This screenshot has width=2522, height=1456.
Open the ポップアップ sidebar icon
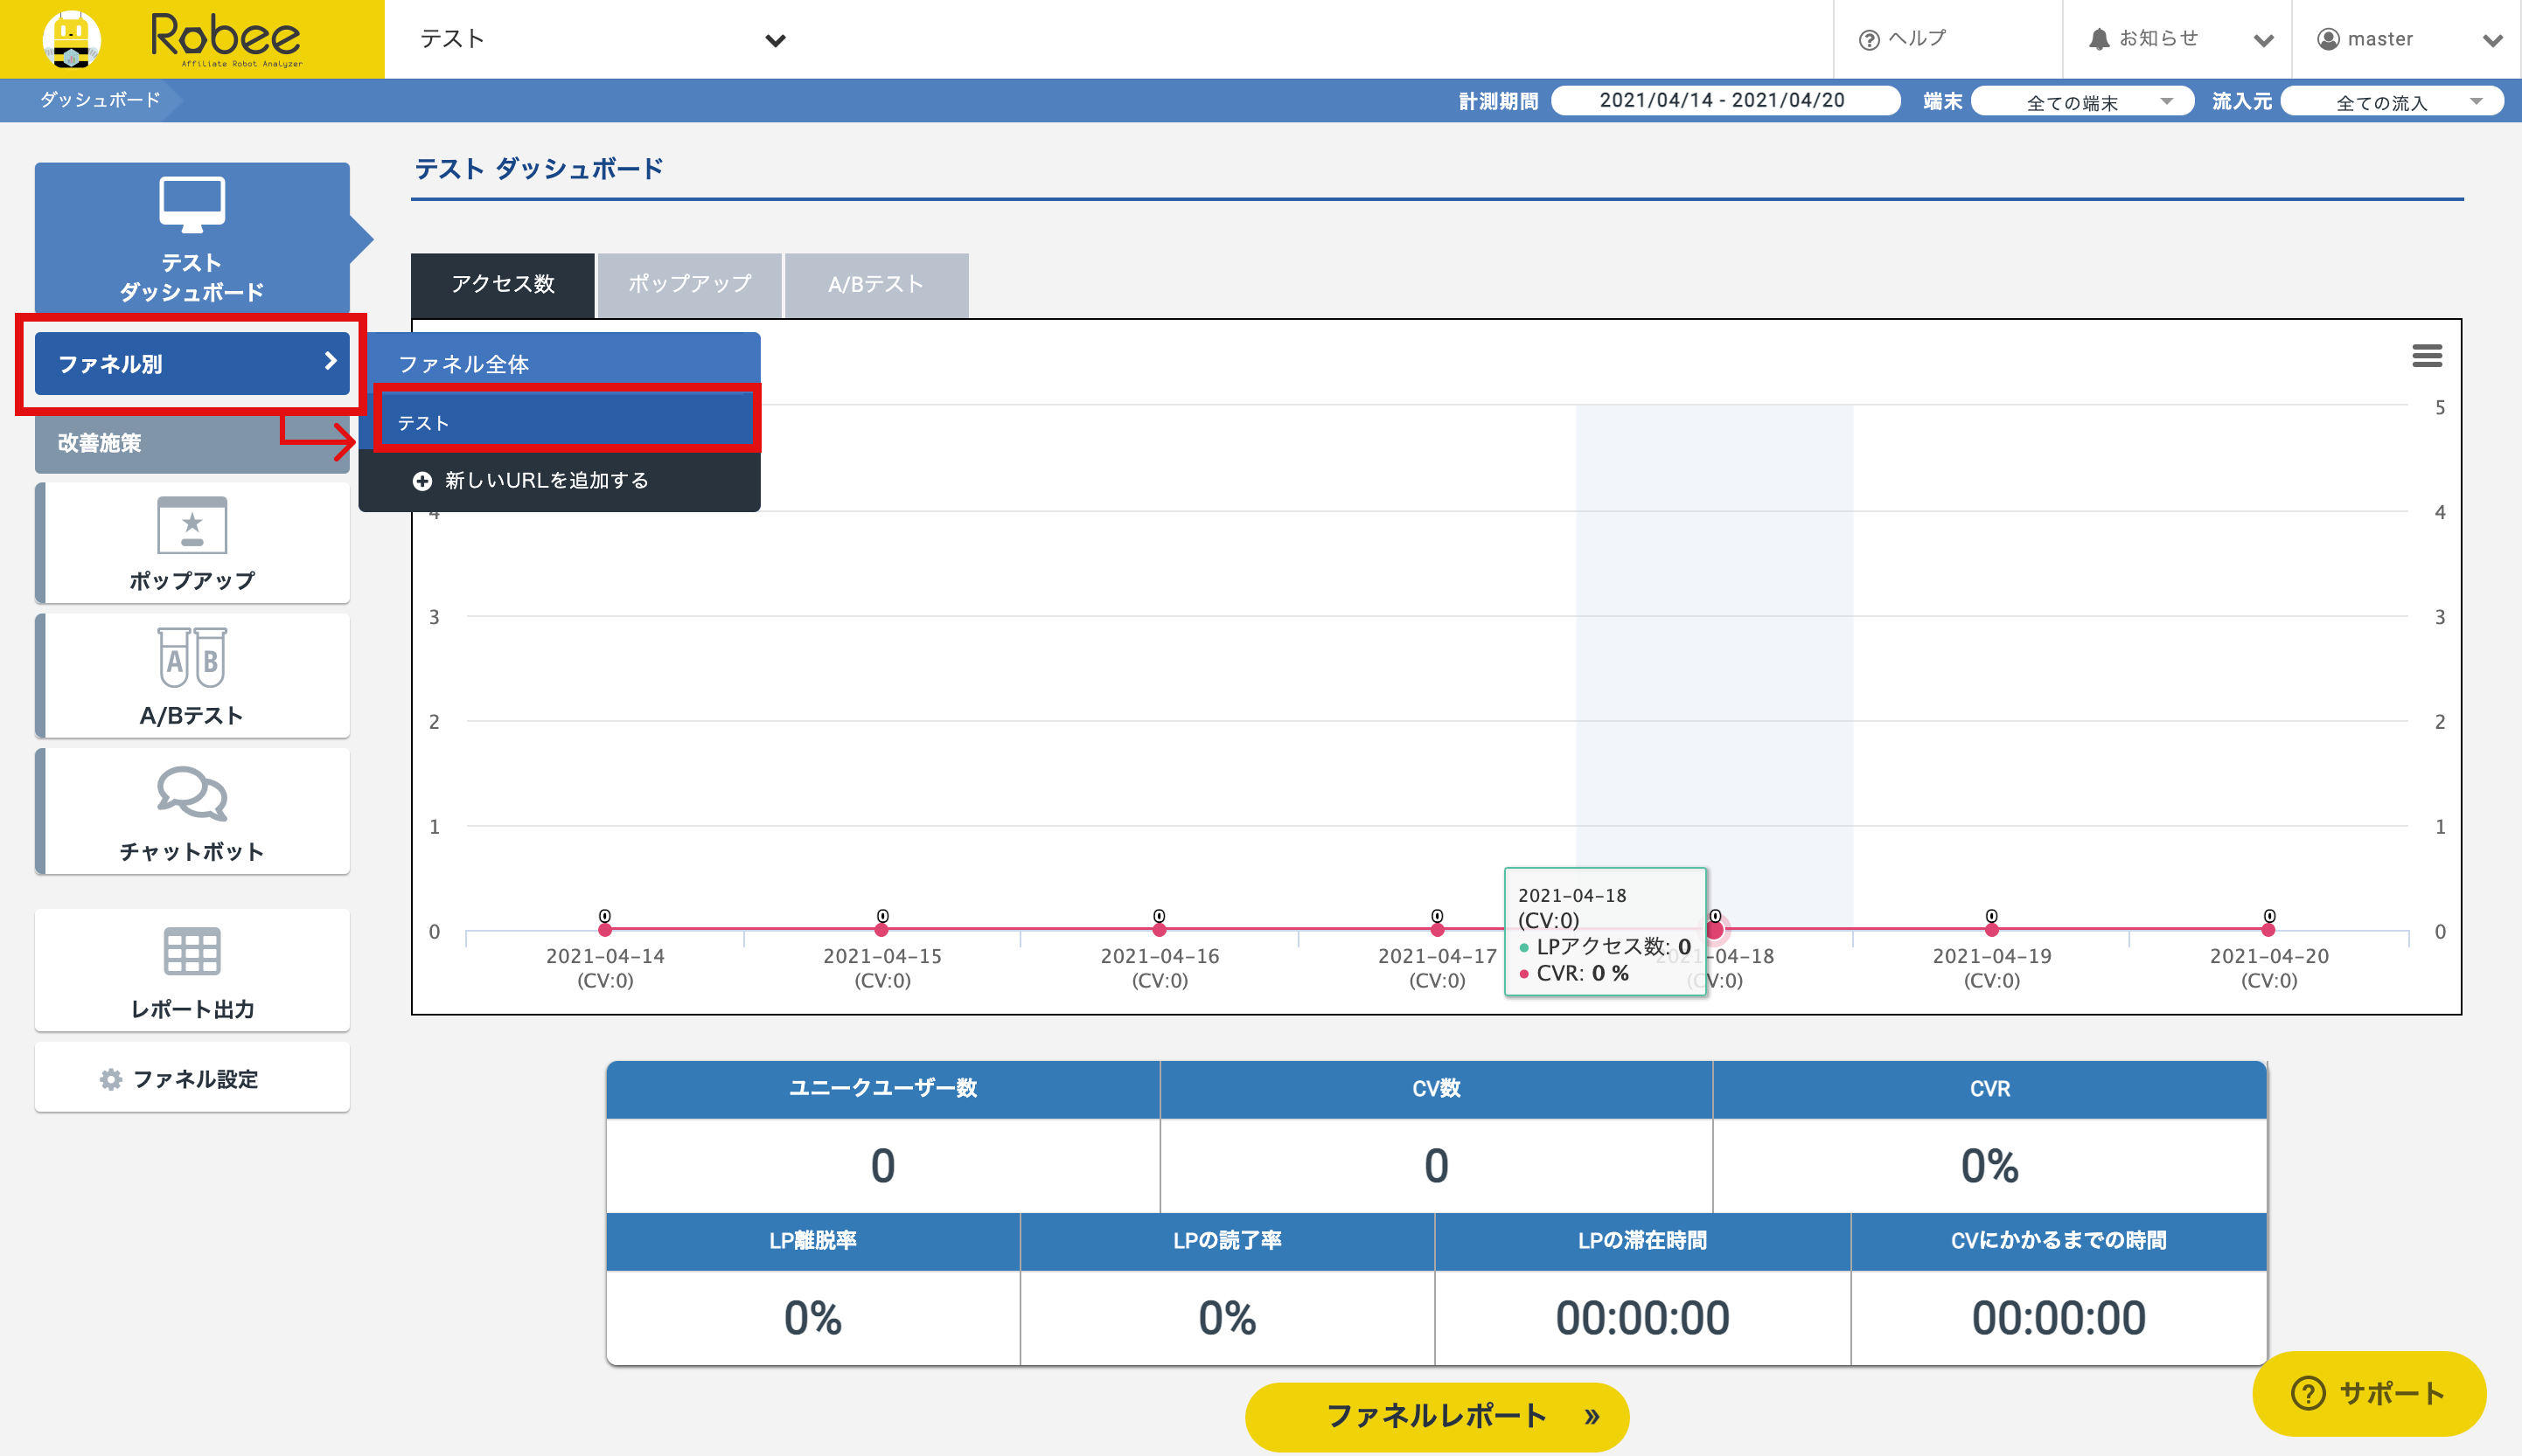point(192,525)
